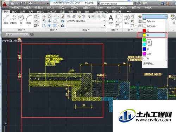
Task: Select the Stretch tool in modify panel
Action: coord(44,25)
